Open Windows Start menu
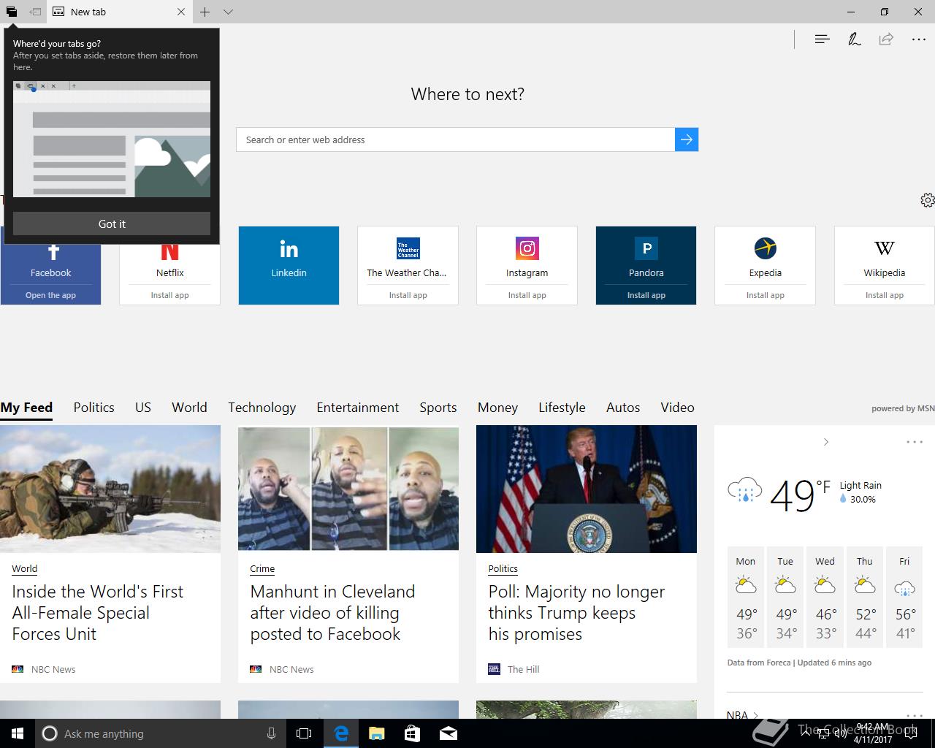Image resolution: width=935 pixels, height=748 pixels. pyautogui.click(x=18, y=733)
